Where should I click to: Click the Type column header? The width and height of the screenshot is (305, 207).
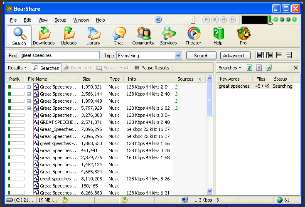tap(115, 79)
